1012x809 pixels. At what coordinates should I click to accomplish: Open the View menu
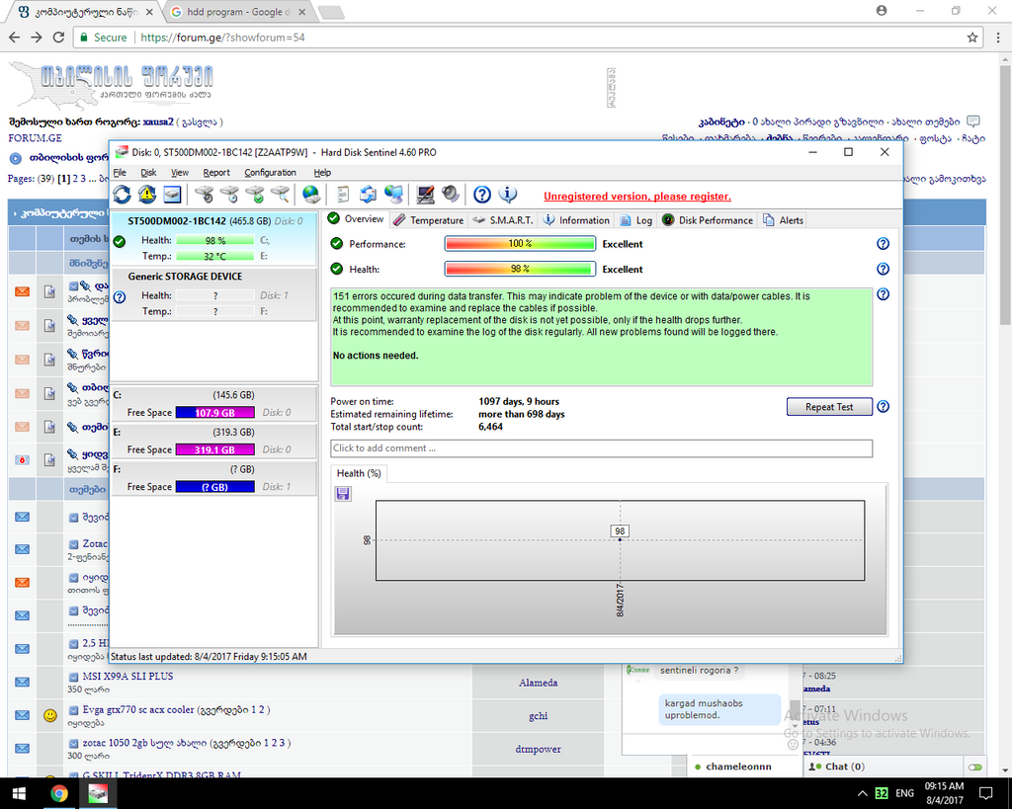point(180,172)
